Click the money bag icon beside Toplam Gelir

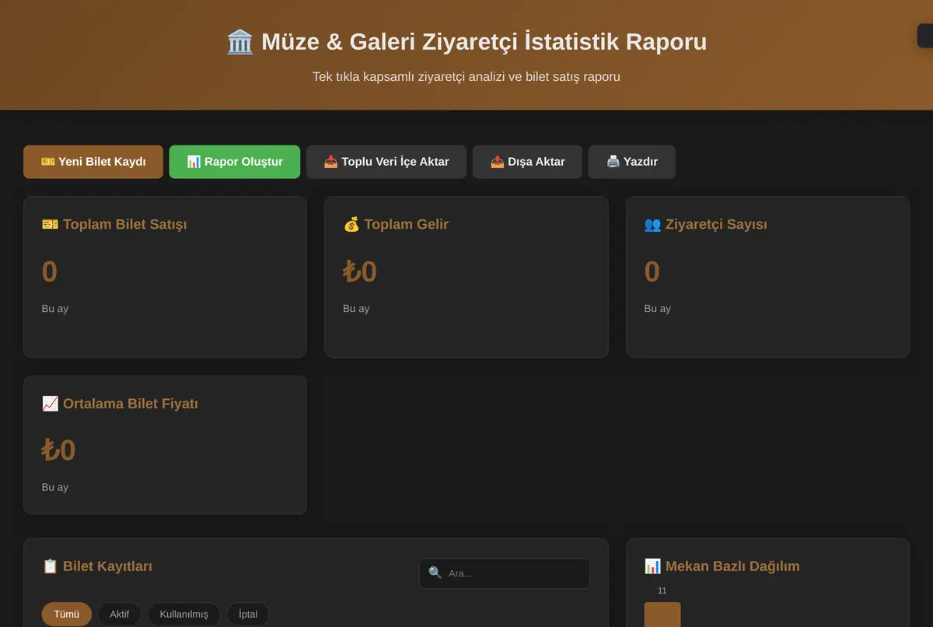[x=351, y=224]
